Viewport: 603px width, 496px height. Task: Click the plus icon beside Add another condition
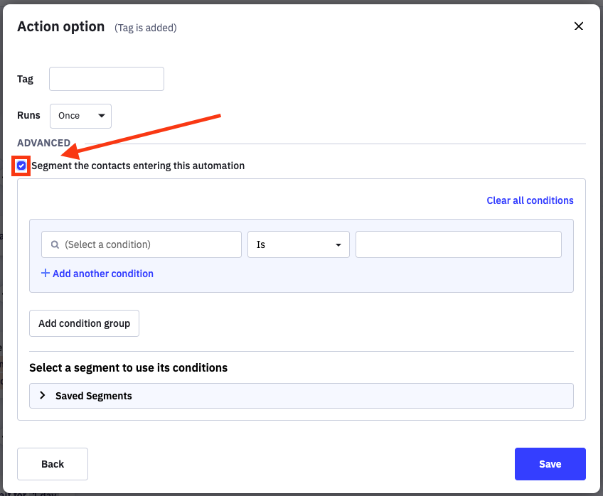coord(46,274)
